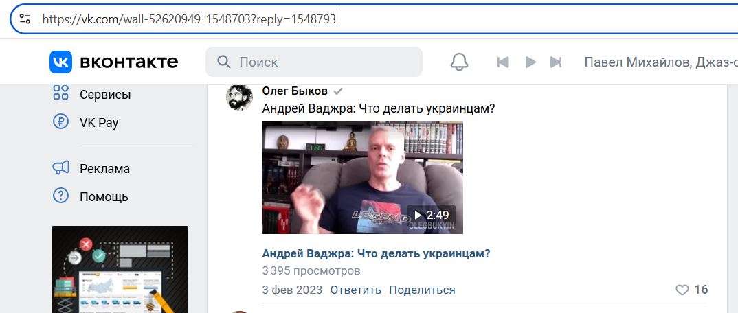Screen dimensions: 738x313
Task: Open Помощь help item
Action: point(90,196)
